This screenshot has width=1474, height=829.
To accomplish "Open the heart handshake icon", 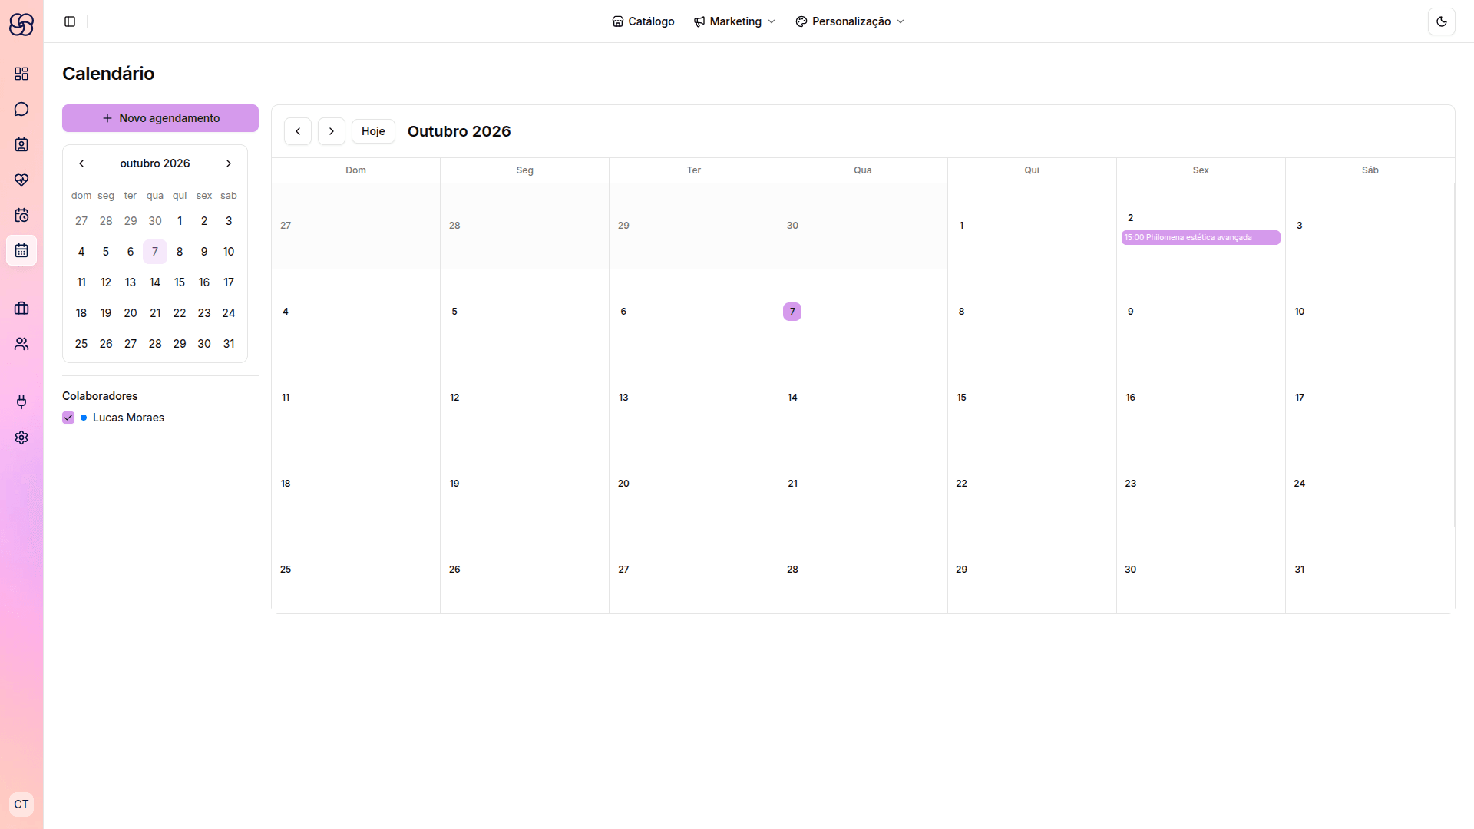I will 21,180.
